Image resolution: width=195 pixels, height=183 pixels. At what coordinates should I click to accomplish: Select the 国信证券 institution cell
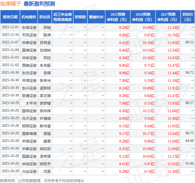29,111
